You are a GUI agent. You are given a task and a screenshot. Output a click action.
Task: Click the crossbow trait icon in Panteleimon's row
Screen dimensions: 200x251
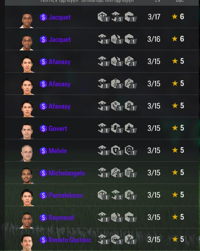coord(104,195)
